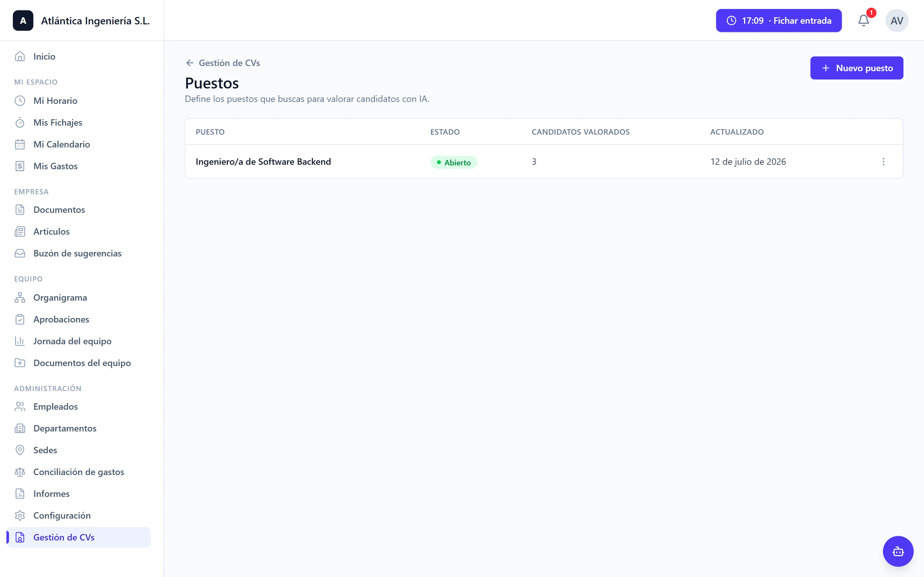Click Fichar entrada clock-in button
The height and width of the screenshot is (577, 924).
779,21
